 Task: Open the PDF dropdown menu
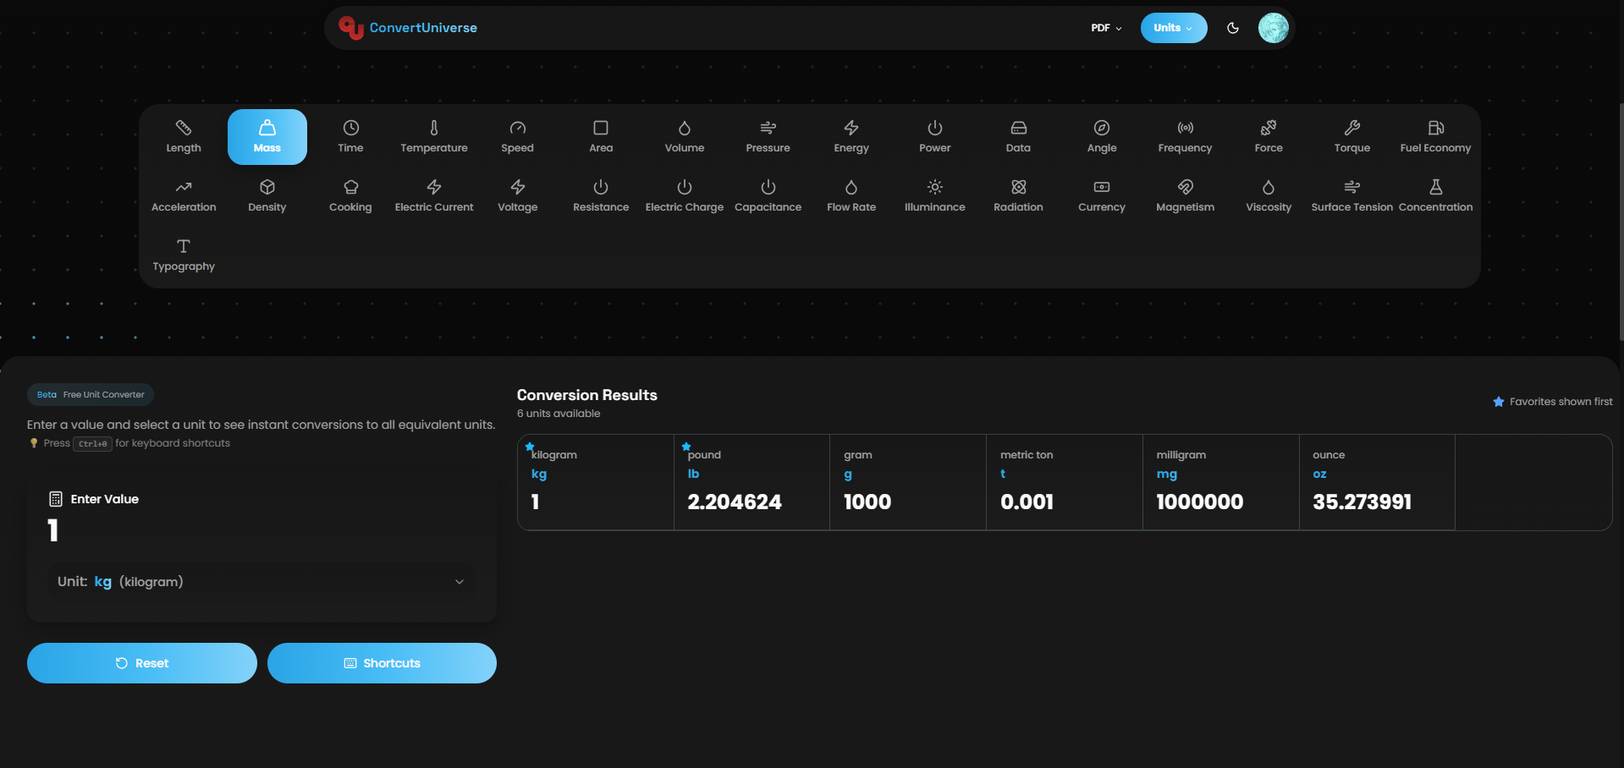(x=1106, y=28)
